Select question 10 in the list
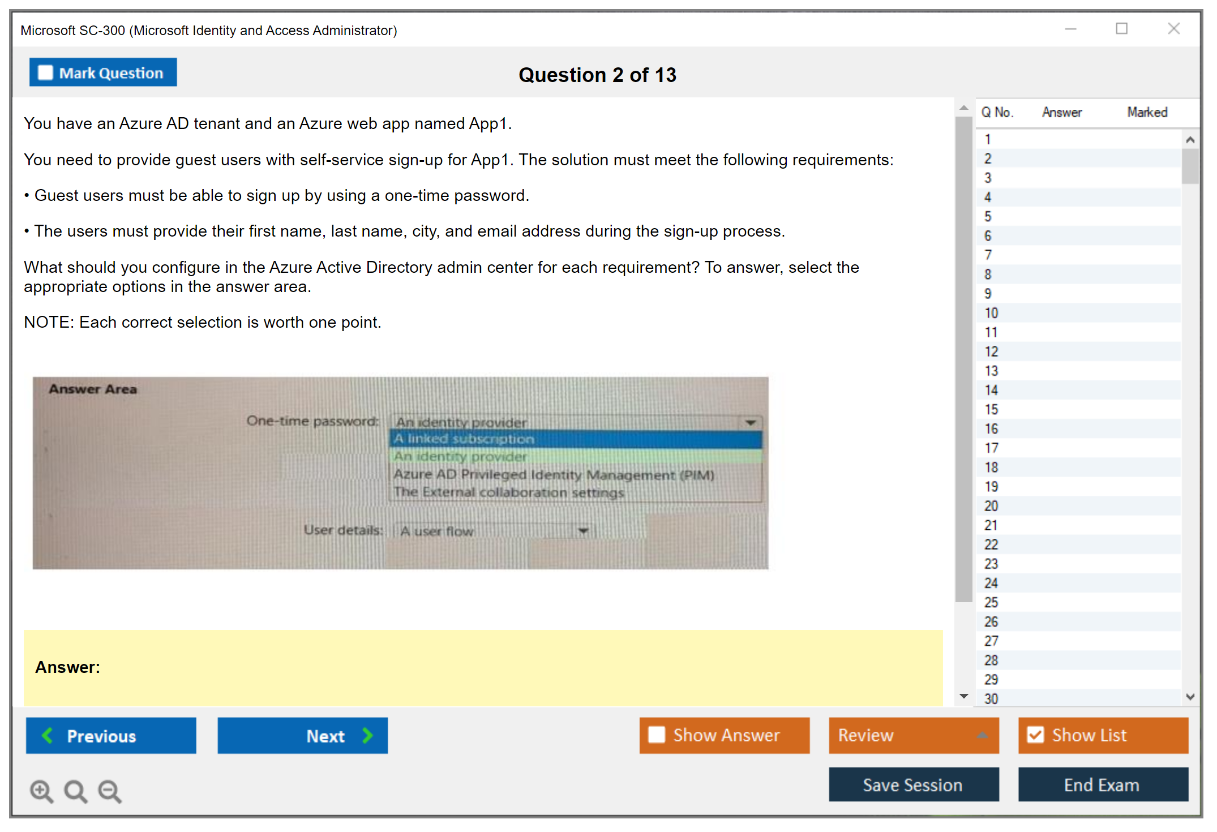This screenshot has width=1217, height=832. point(991,313)
